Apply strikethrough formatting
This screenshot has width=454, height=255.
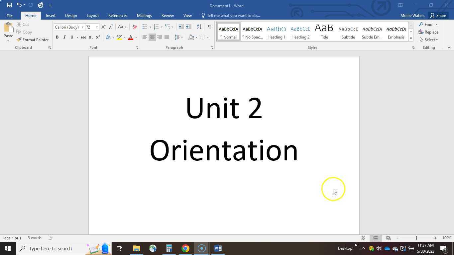pyautogui.click(x=83, y=37)
